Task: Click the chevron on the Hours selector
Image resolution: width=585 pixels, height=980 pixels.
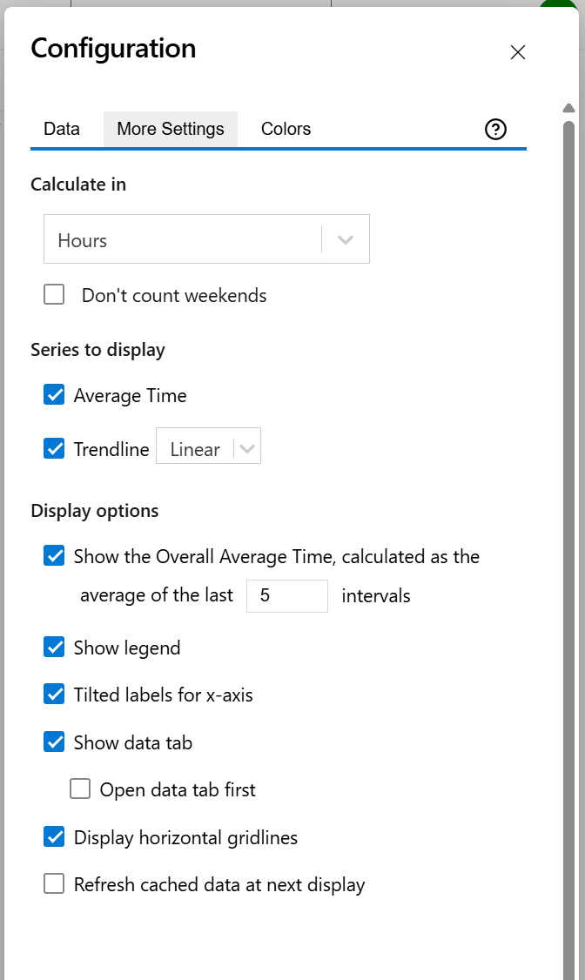Action: tap(345, 238)
